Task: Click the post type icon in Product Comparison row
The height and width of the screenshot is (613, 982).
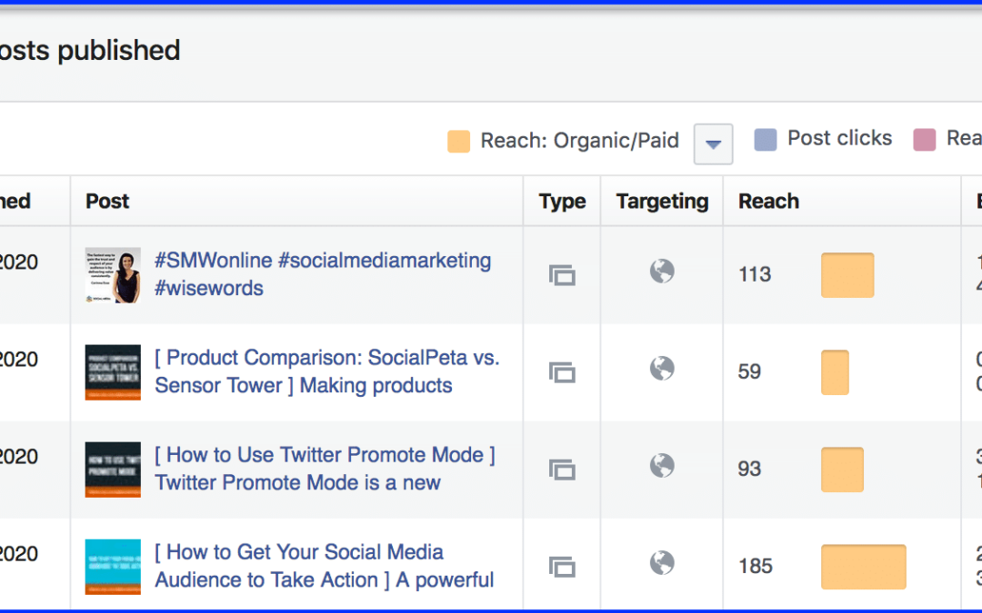Action: click(562, 372)
